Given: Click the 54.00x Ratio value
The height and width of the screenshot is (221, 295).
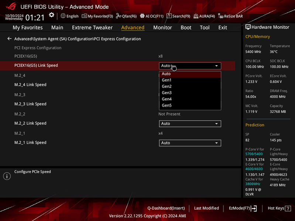Looking at the screenshot, I should (x=251, y=97).
